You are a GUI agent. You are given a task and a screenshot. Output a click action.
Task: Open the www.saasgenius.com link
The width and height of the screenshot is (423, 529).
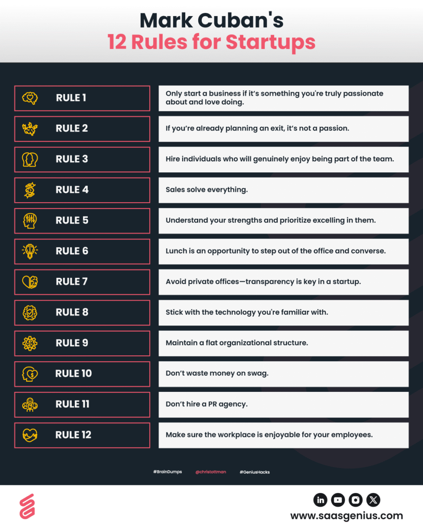click(x=346, y=516)
